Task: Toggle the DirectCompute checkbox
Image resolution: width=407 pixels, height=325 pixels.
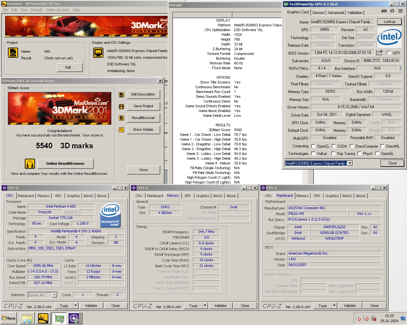Action: pos(352,146)
